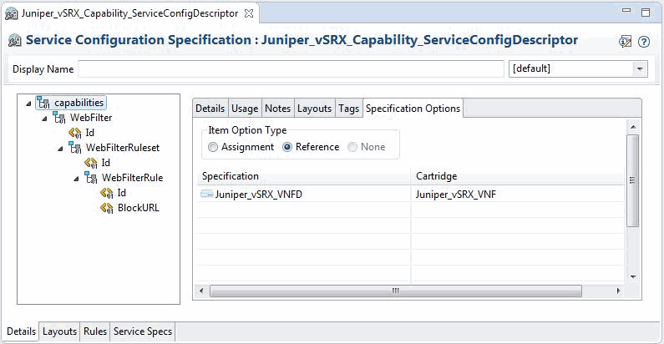Select Id label under WebFilter
This screenshot has height=344, width=664.
(89, 133)
